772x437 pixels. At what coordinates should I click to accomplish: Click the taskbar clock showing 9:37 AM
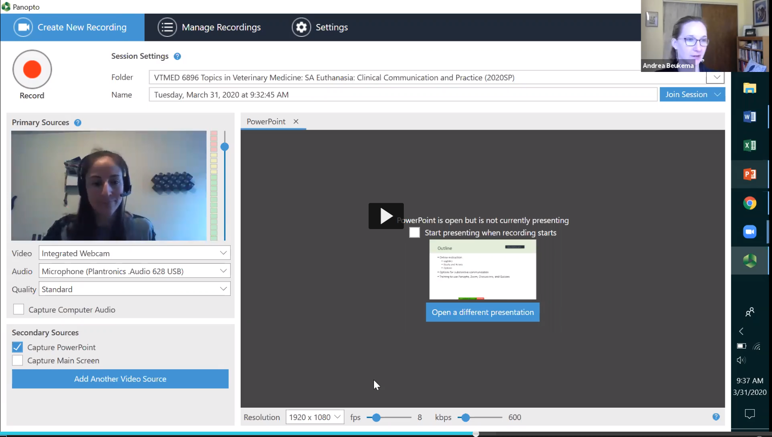coord(750,381)
